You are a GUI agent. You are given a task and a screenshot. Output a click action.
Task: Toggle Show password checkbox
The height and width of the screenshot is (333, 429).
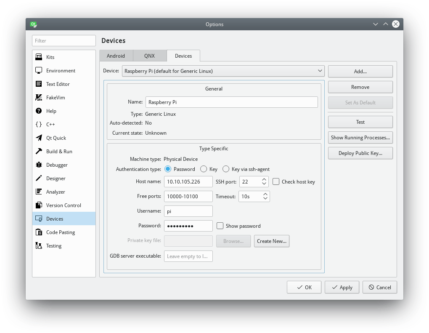220,226
